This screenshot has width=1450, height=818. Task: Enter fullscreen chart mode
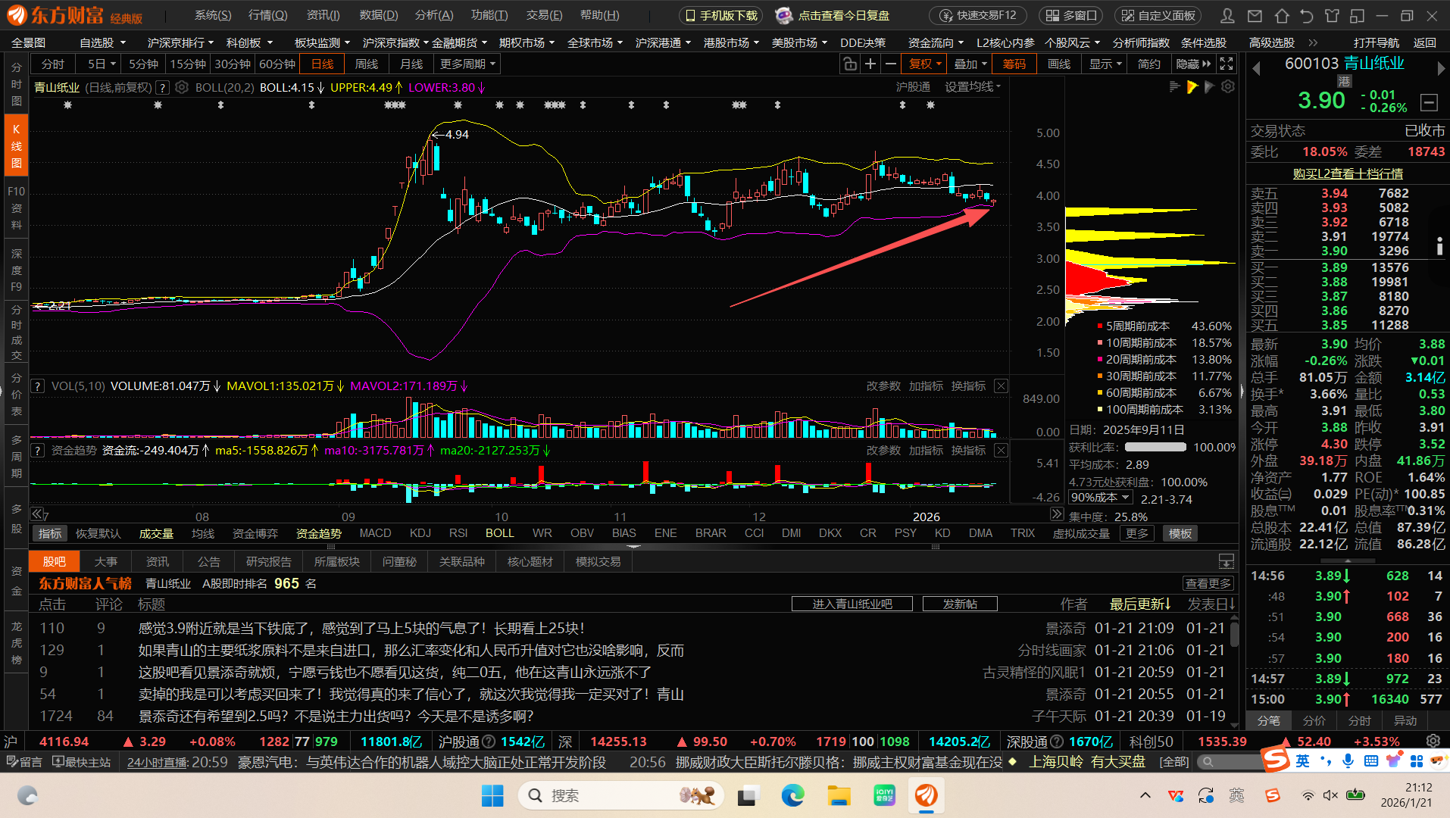[1227, 64]
